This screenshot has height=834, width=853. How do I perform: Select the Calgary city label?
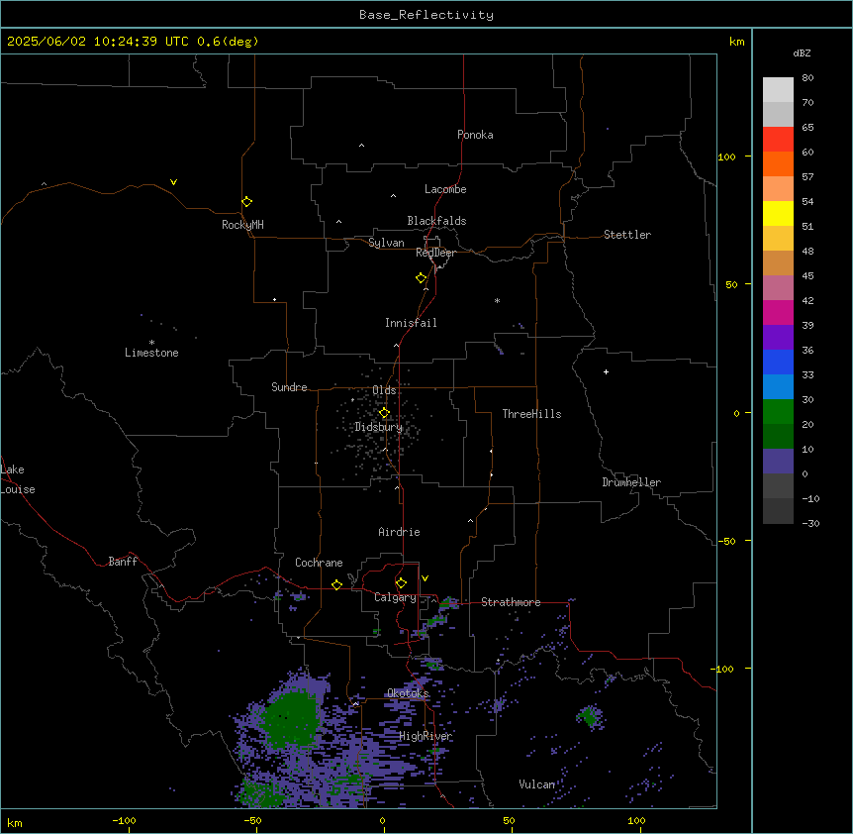[395, 597]
